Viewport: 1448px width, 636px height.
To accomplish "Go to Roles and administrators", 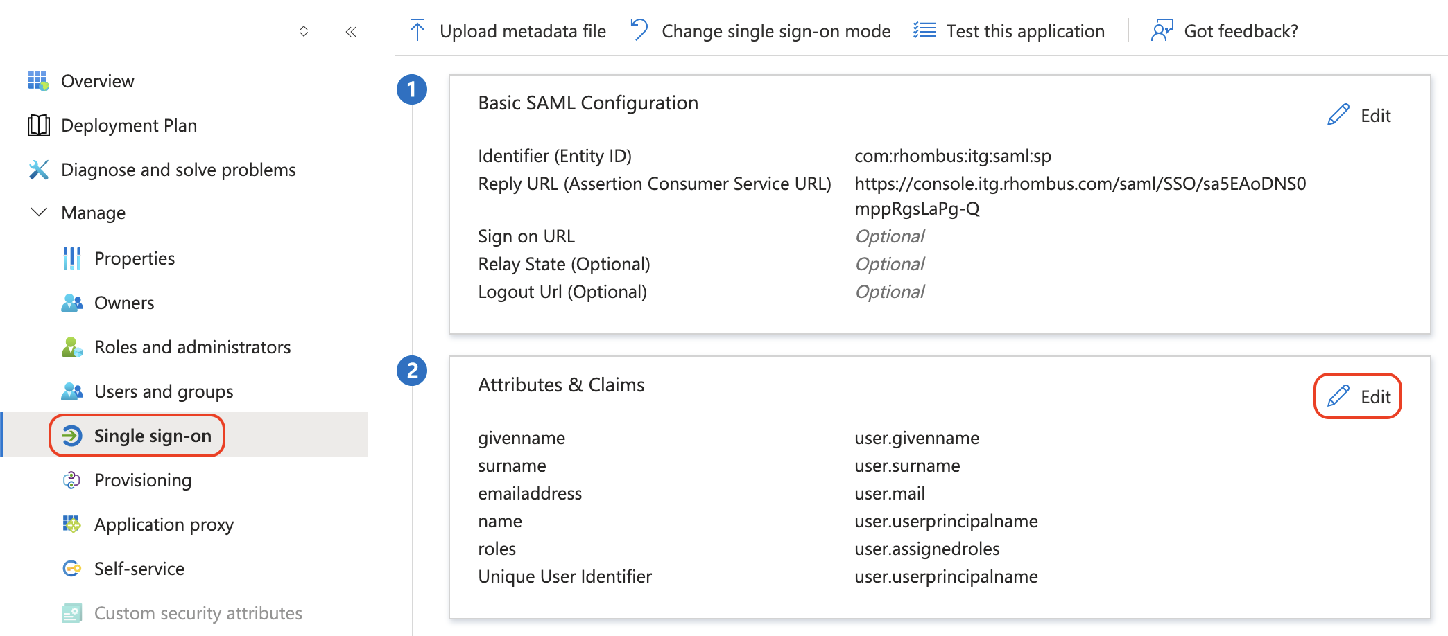I will (x=193, y=347).
